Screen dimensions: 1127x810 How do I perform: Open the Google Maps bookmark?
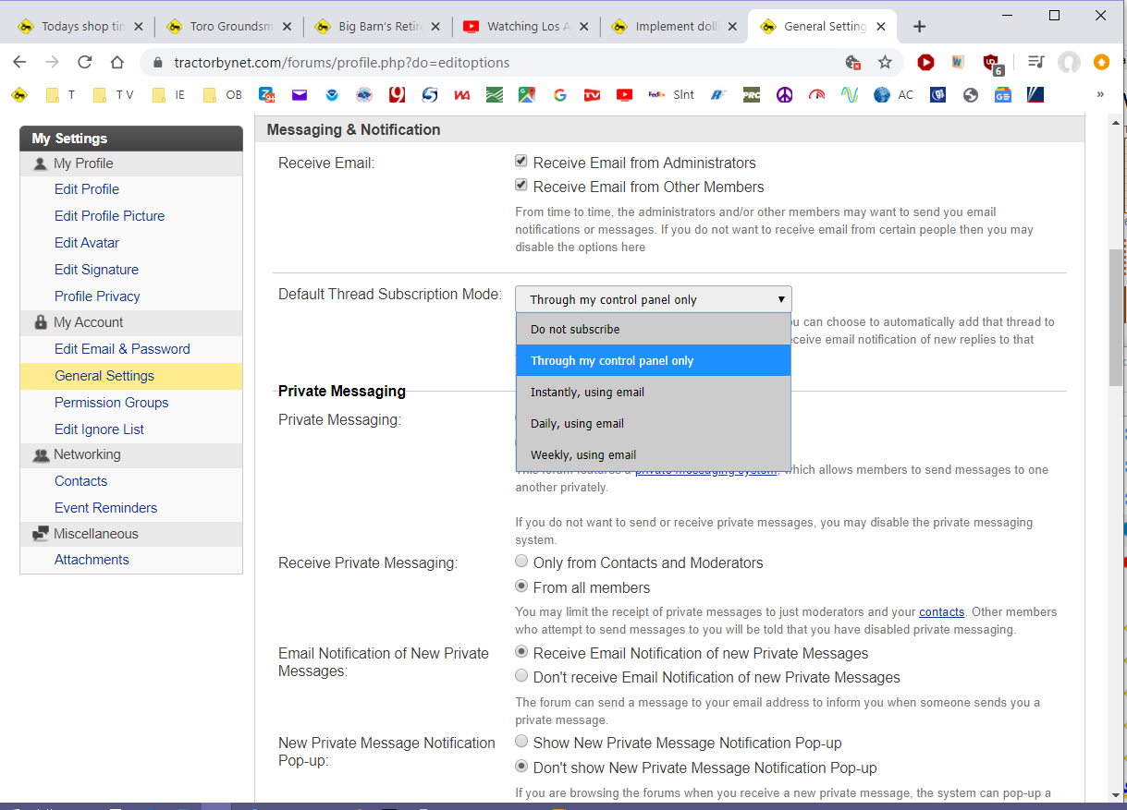(x=527, y=94)
